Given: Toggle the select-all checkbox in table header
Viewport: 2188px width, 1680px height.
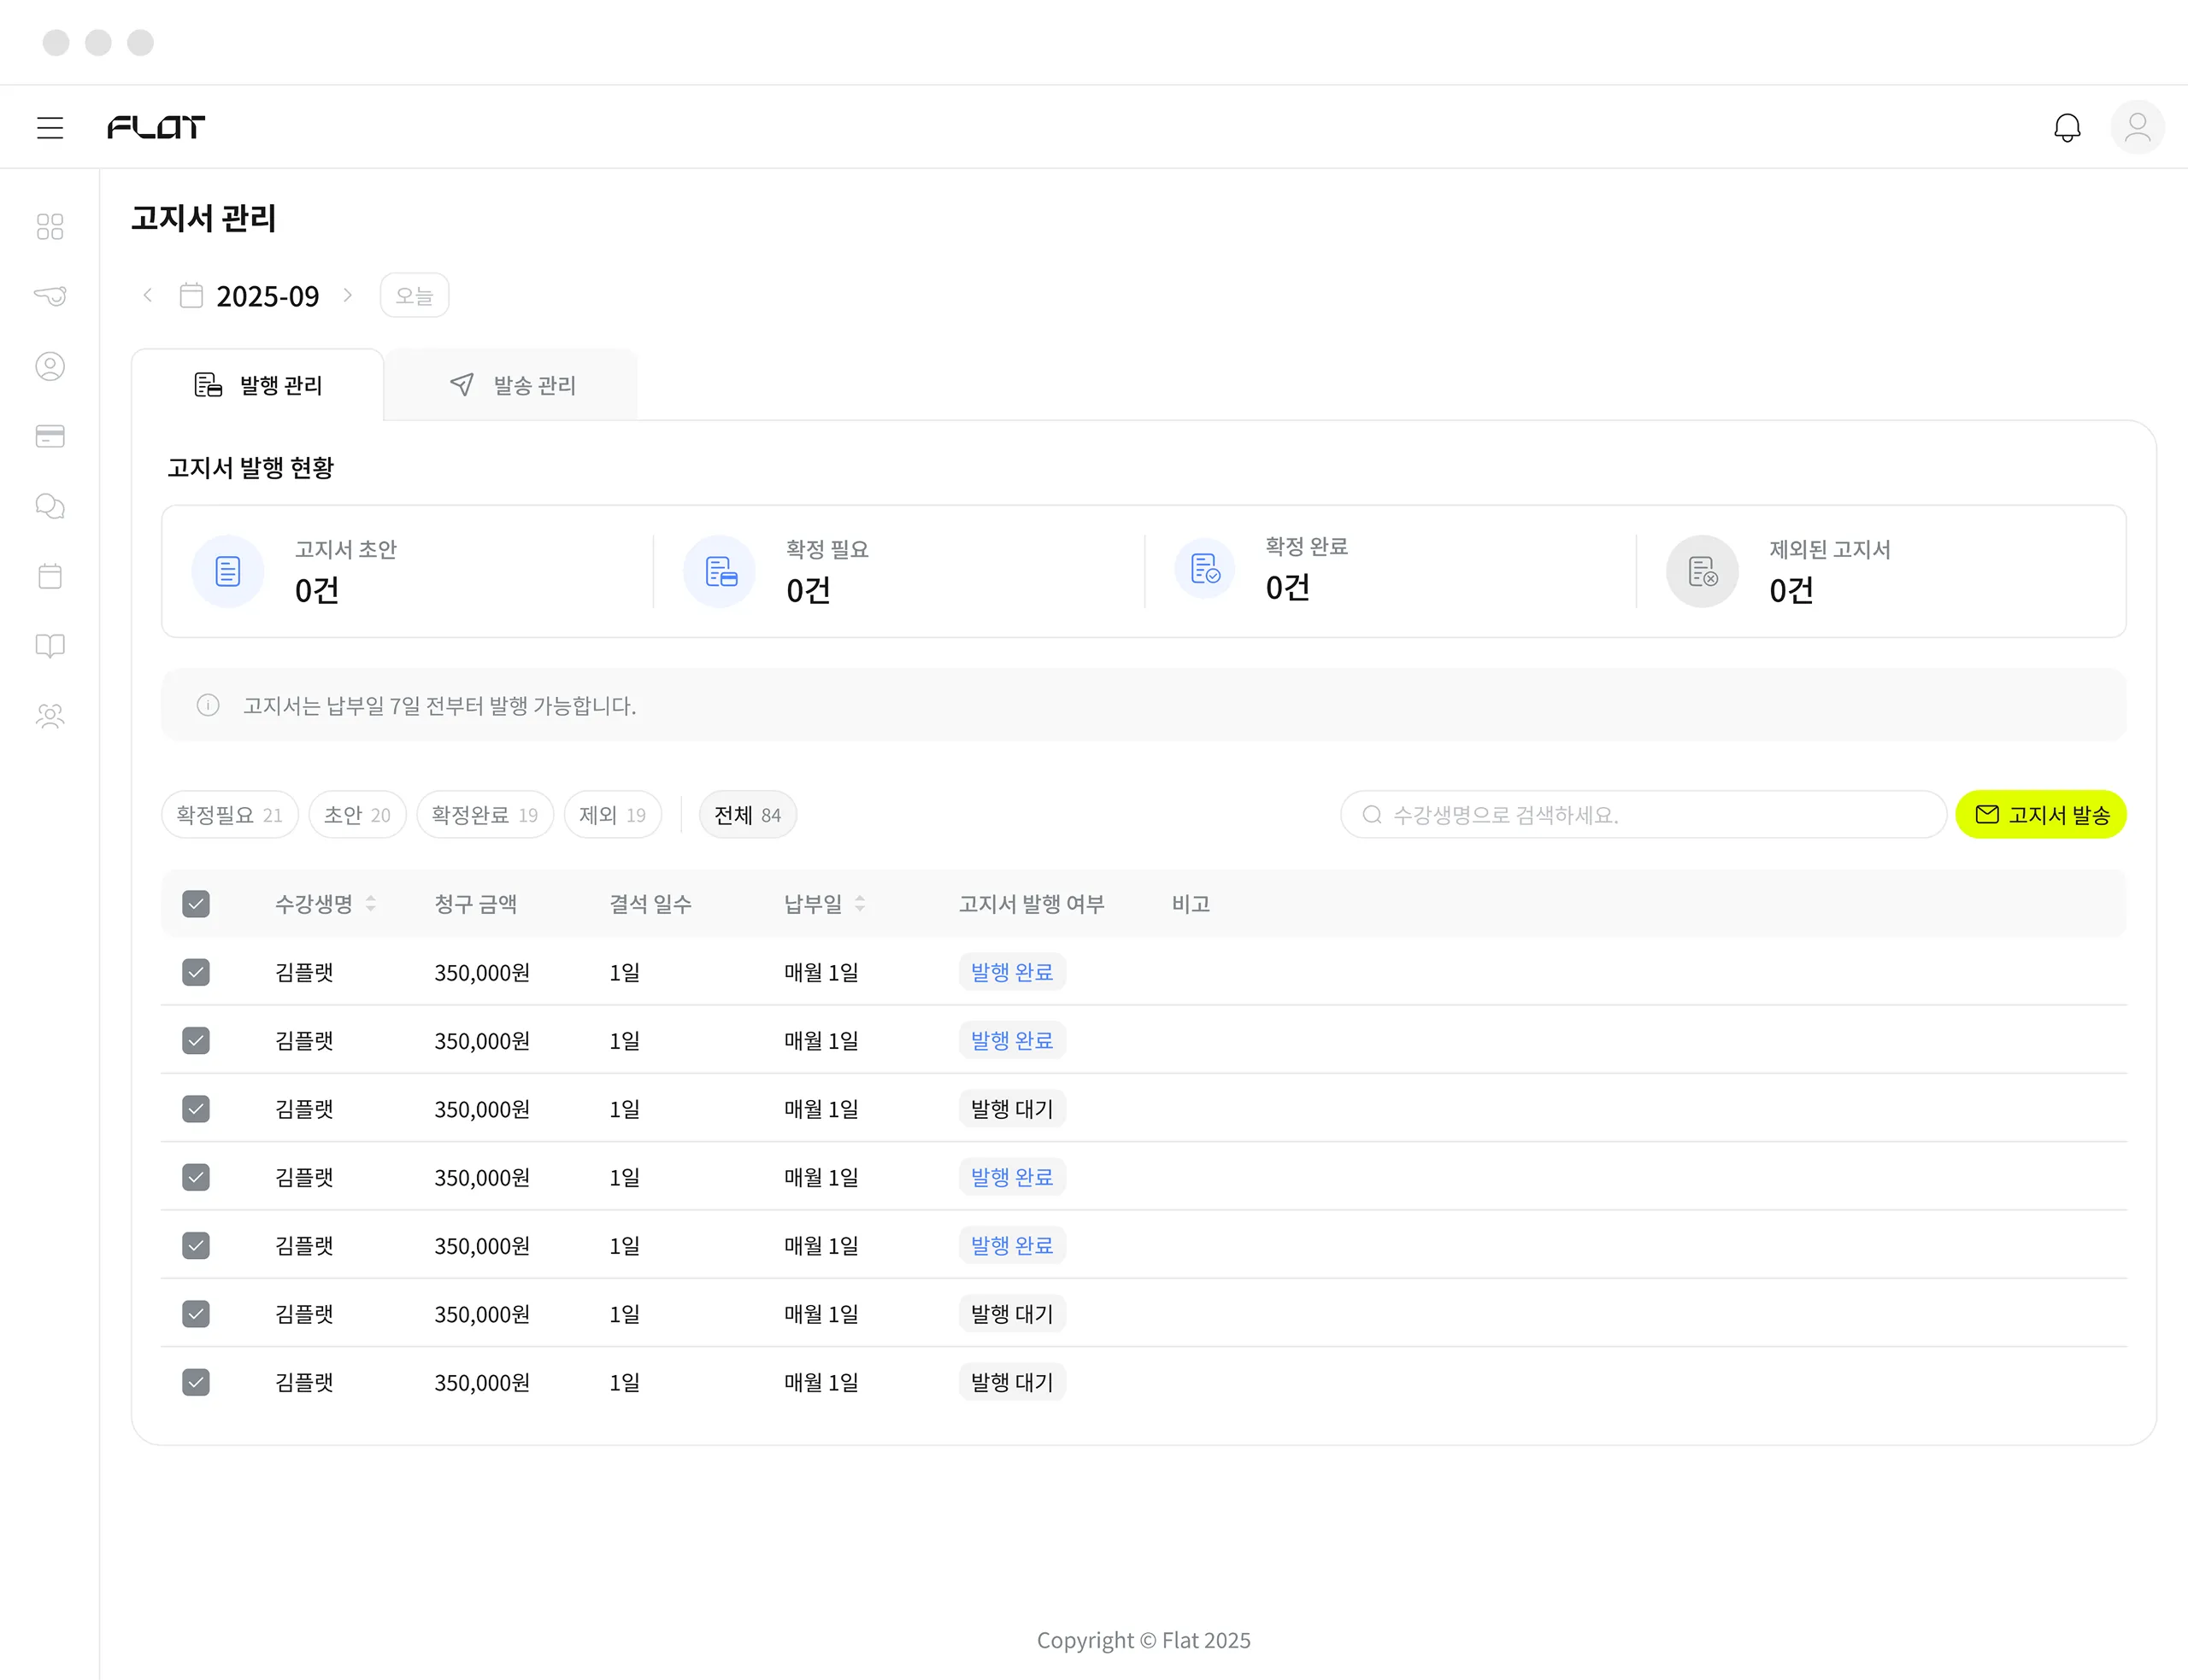Looking at the screenshot, I should (196, 904).
